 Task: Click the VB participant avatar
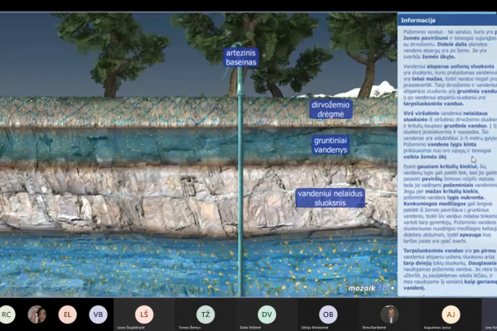tap(99, 314)
